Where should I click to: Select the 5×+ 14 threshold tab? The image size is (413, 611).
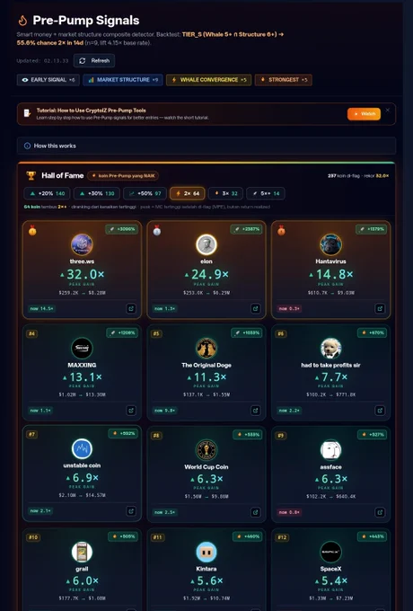266,193
